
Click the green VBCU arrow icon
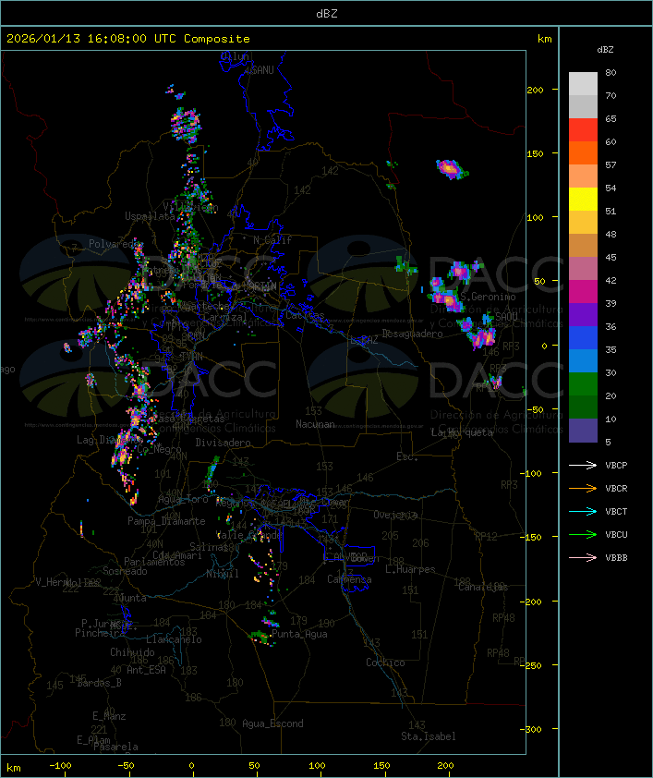[583, 534]
